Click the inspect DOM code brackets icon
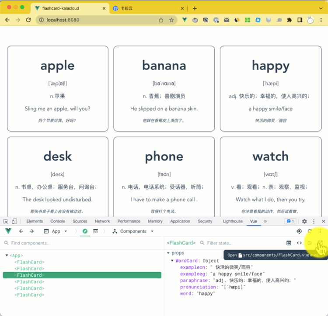The image size is (328, 316). pyautogui.click(x=299, y=243)
